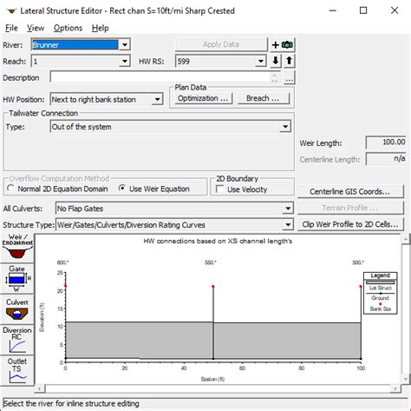
Task: Open the Culvert editor
Action: click(17, 309)
